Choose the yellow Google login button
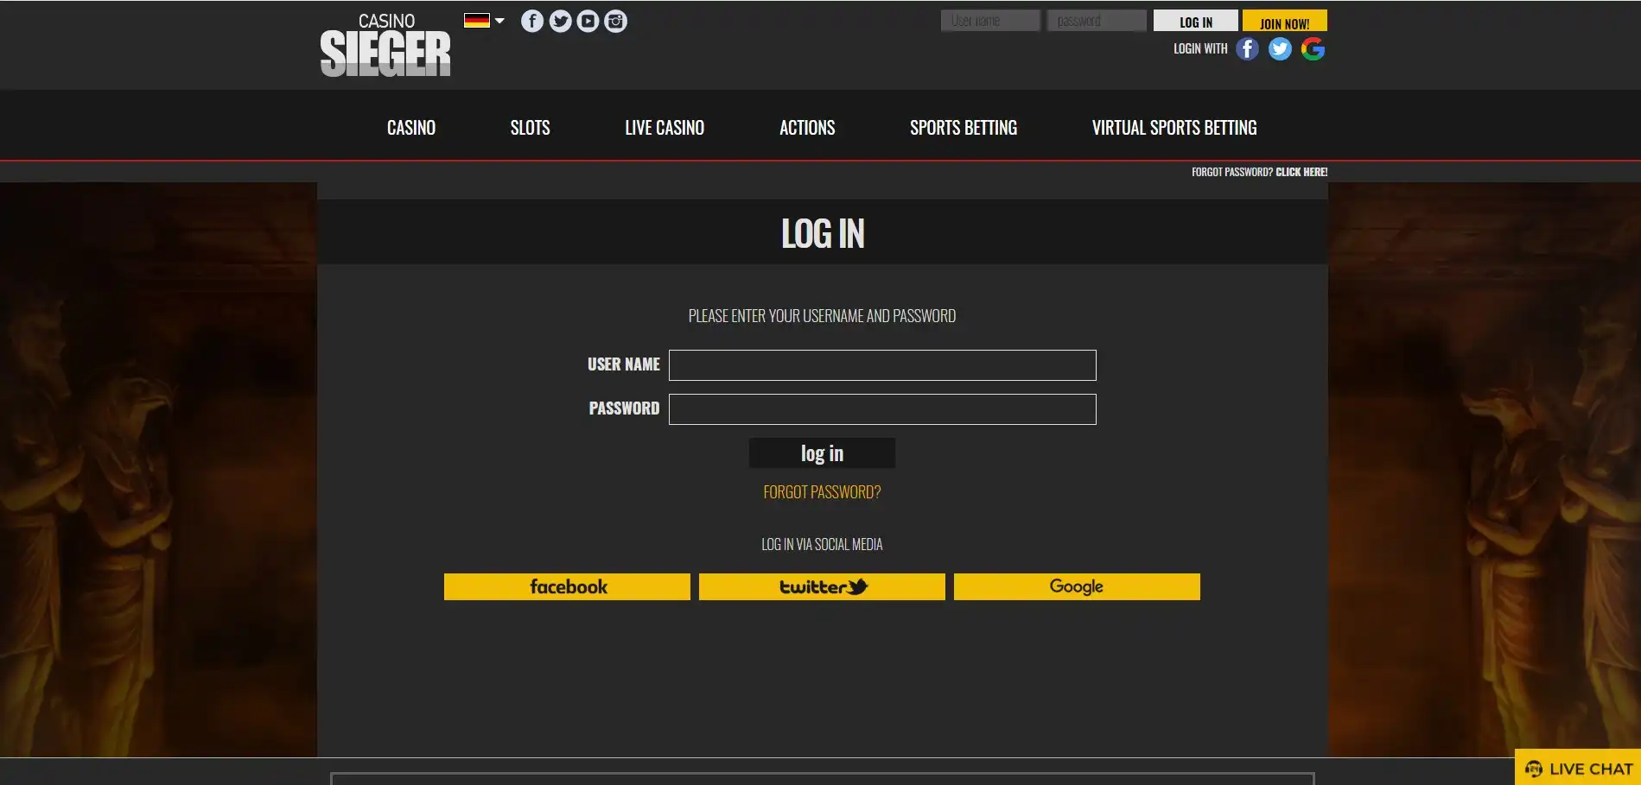This screenshot has height=785, width=1641. coord(1077,587)
